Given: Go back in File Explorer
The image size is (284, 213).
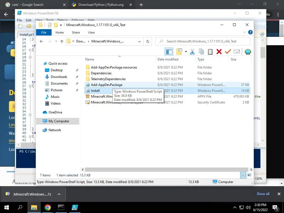Looking at the screenshot, I should [x=41, y=42].
